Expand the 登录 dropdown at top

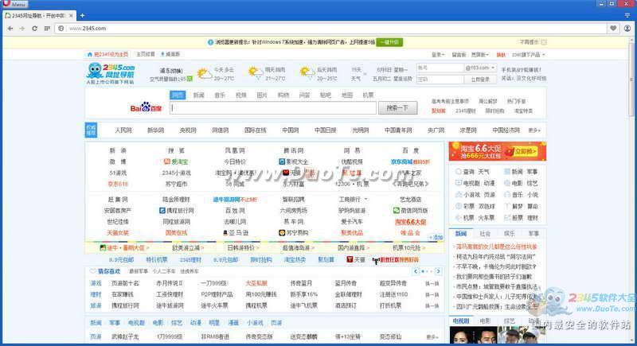[437, 54]
